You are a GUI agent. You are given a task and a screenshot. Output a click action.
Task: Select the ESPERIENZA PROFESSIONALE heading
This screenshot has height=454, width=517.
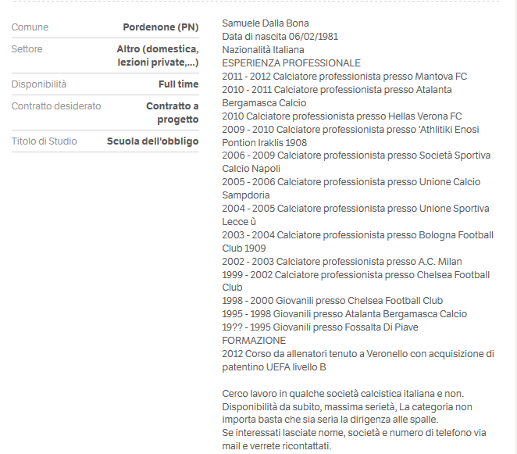[291, 63]
